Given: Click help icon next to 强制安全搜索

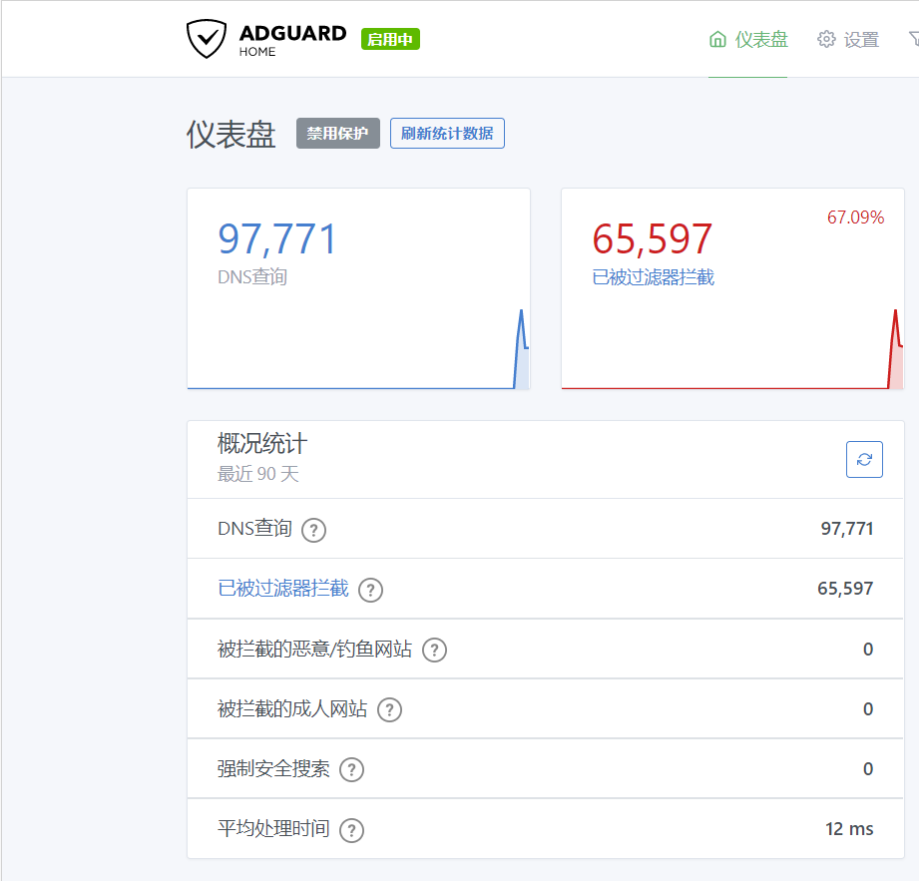Looking at the screenshot, I should 351,769.
